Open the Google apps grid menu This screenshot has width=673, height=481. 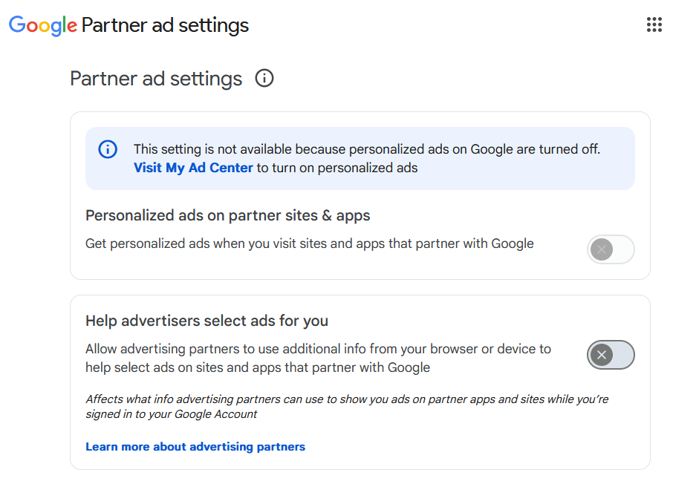(654, 24)
